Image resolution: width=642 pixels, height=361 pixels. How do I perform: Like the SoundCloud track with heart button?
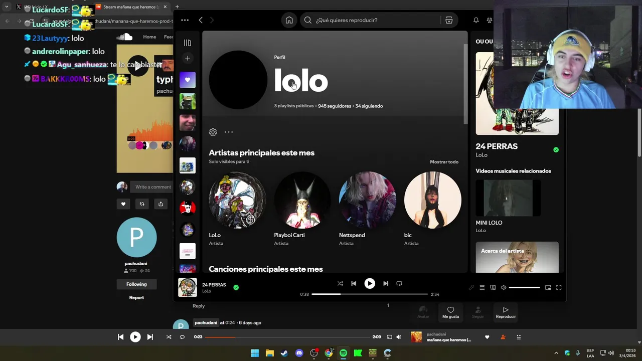123,204
